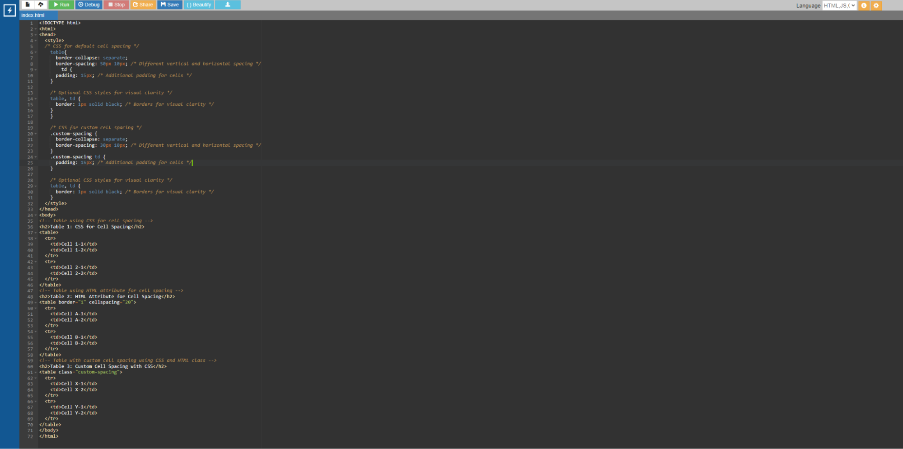The width and height of the screenshot is (903, 449).
Task: Fold the .custom-spacing rule on line 20
Action: coord(36,134)
